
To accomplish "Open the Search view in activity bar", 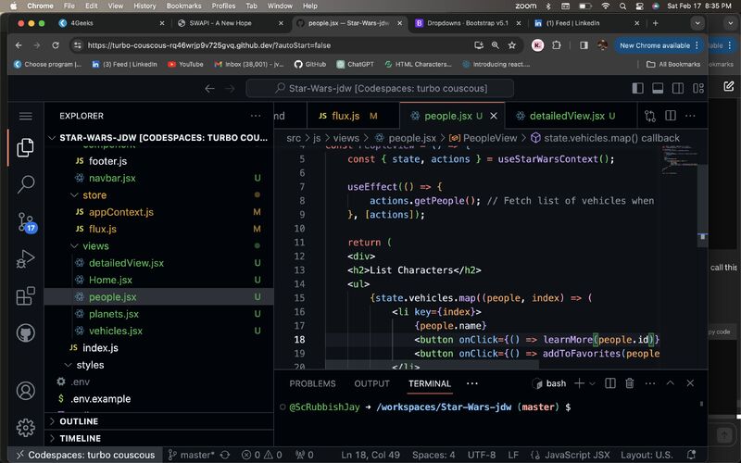I will 25,184.
